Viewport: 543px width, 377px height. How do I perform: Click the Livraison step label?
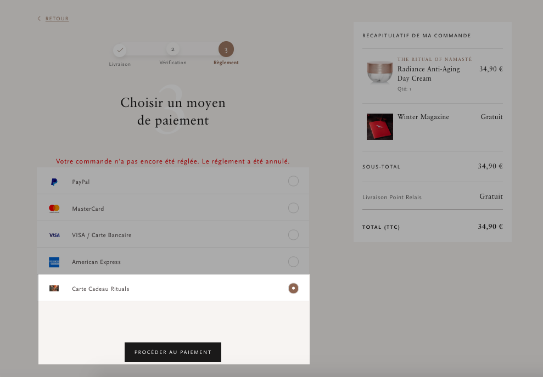(x=120, y=64)
